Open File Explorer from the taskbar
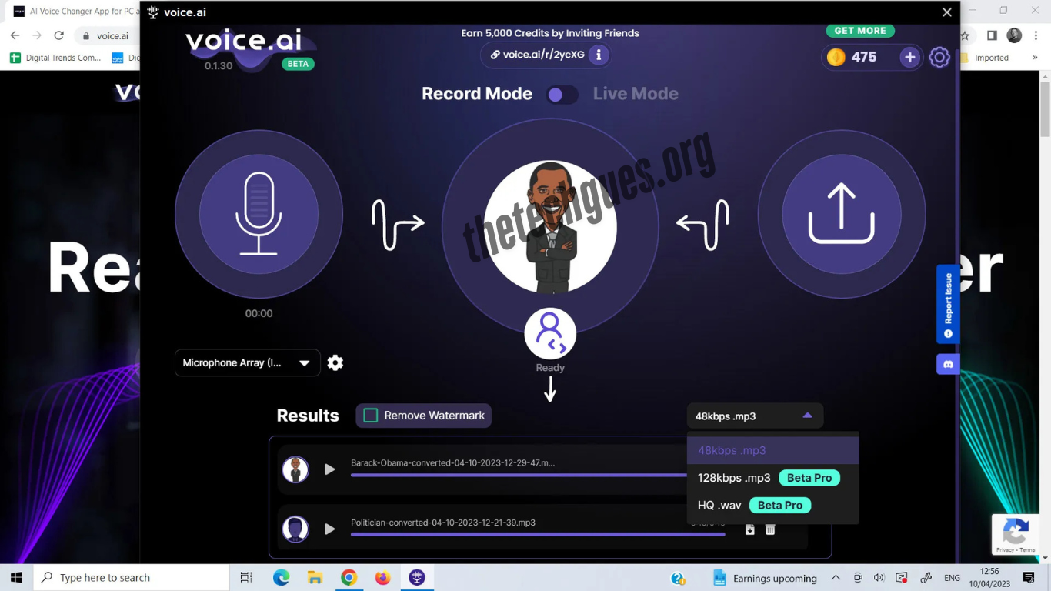Screen dimensions: 1051x591 315,578
